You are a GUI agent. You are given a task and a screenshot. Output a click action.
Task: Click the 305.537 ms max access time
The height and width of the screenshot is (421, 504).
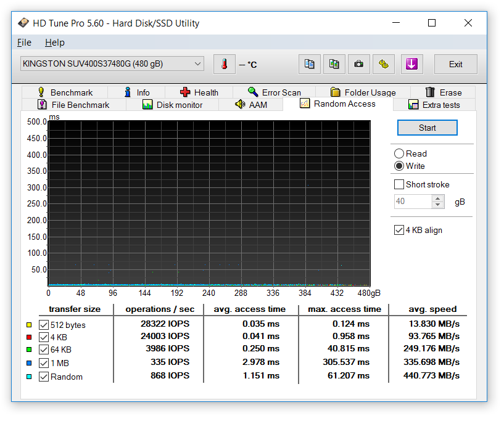click(346, 362)
